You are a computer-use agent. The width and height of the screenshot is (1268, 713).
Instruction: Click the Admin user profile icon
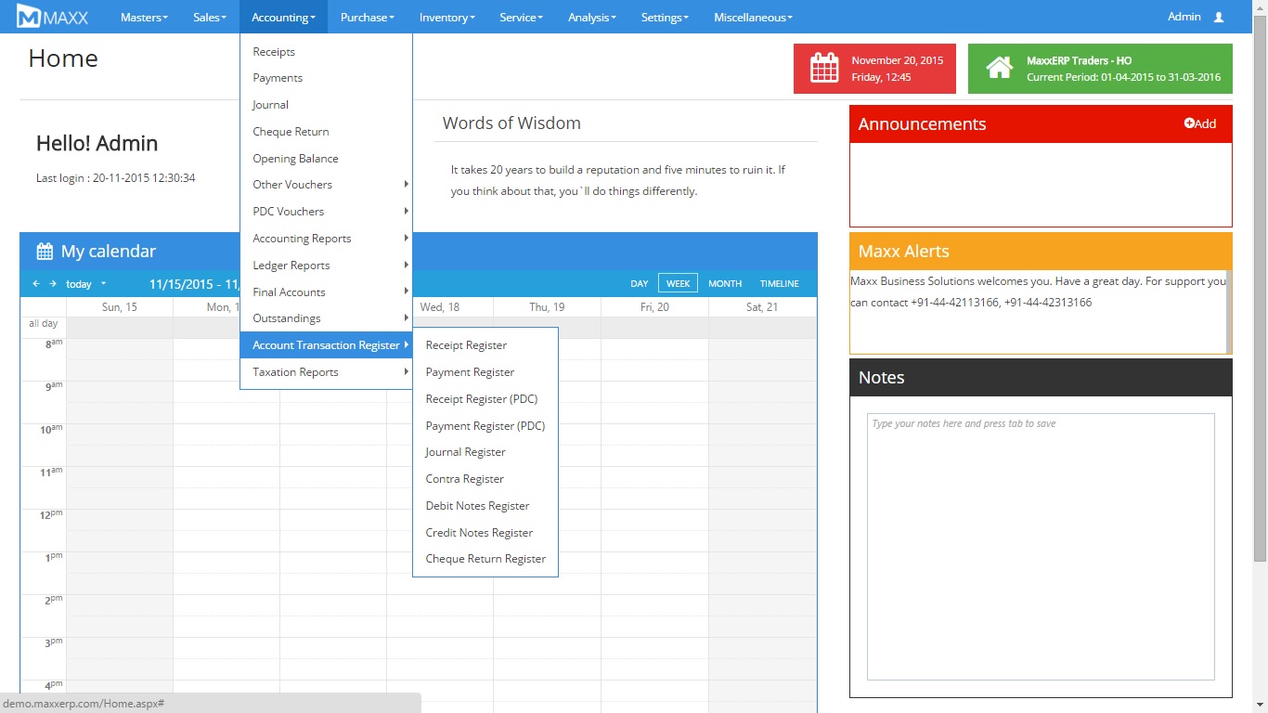click(1219, 17)
